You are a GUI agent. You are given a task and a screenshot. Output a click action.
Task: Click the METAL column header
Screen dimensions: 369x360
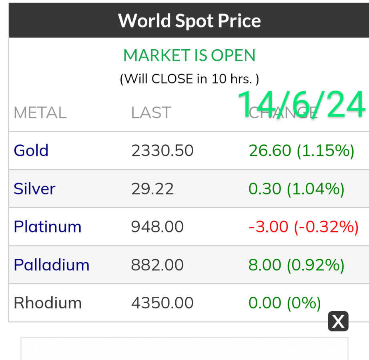click(x=40, y=113)
